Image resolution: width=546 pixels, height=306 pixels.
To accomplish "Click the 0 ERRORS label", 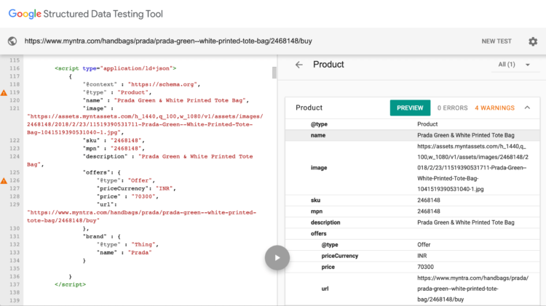I will coord(452,108).
